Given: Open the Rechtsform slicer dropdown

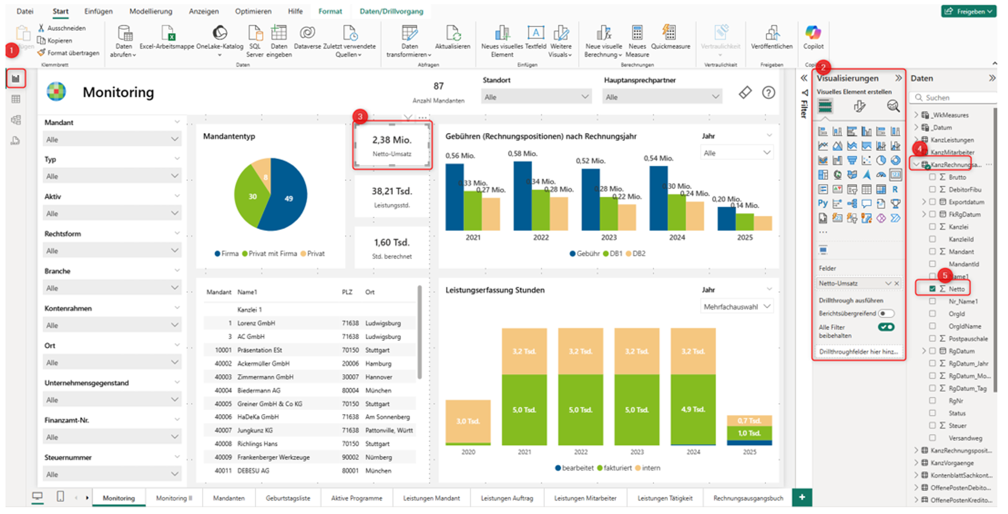Looking at the screenshot, I should [x=112, y=251].
